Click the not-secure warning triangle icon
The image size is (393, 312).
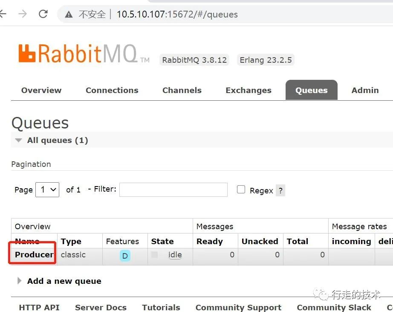pyautogui.click(x=69, y=15)
